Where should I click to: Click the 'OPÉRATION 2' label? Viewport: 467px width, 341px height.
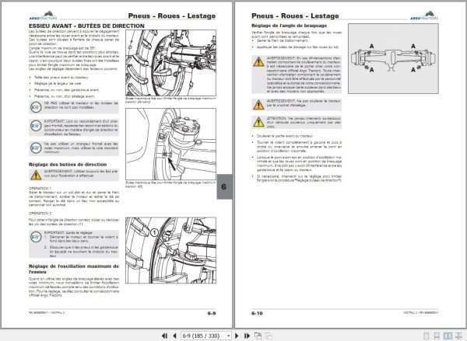click(40, 214)
